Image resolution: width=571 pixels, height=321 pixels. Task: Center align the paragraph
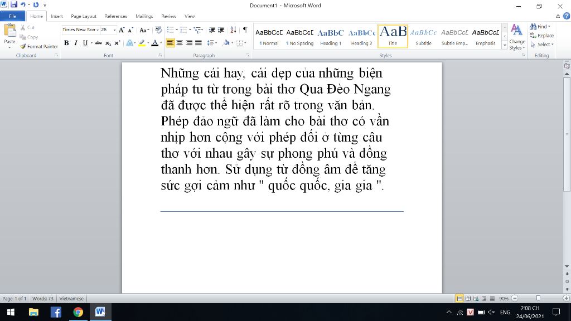(x=180, y=43)
